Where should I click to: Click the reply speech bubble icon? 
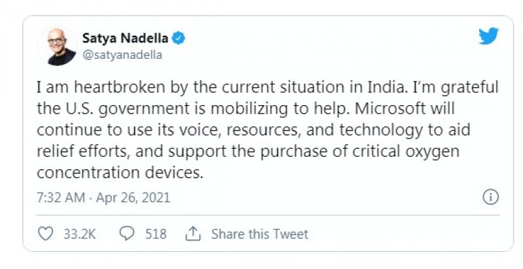pos(128,233)
